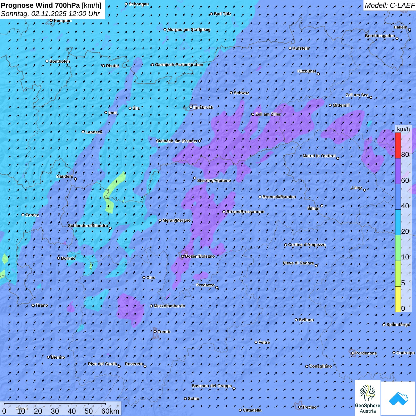Click the Tirano city marker
This screenshot has height=416, width=416.
[33, 305]
